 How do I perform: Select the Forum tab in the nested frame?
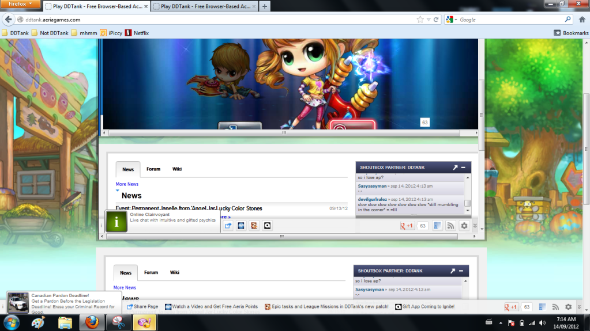point(153,169)
